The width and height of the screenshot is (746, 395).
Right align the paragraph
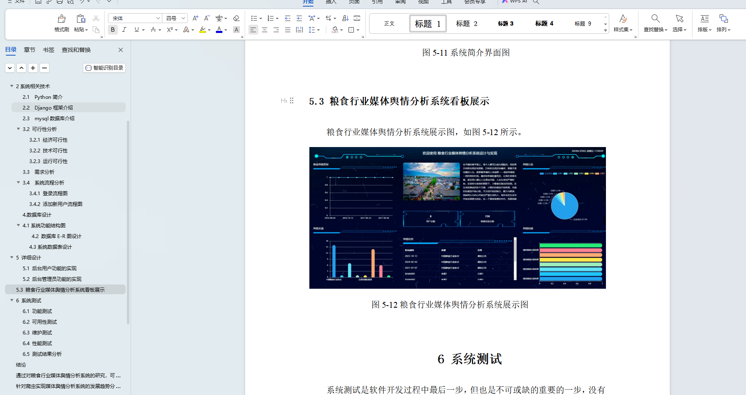coord(276,30)
